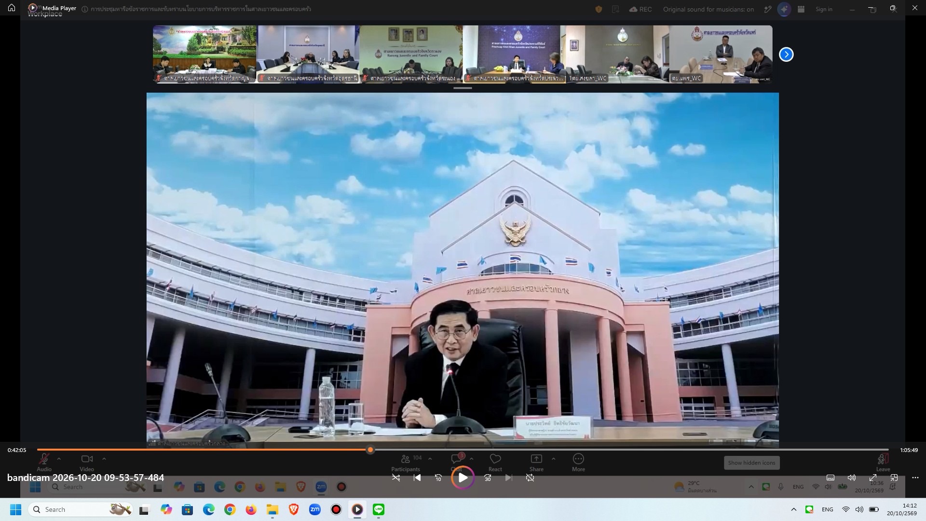Open the Windows Start menu
Image resolution: width=926 pixels, height=521 pixels.
pos(15,509)
